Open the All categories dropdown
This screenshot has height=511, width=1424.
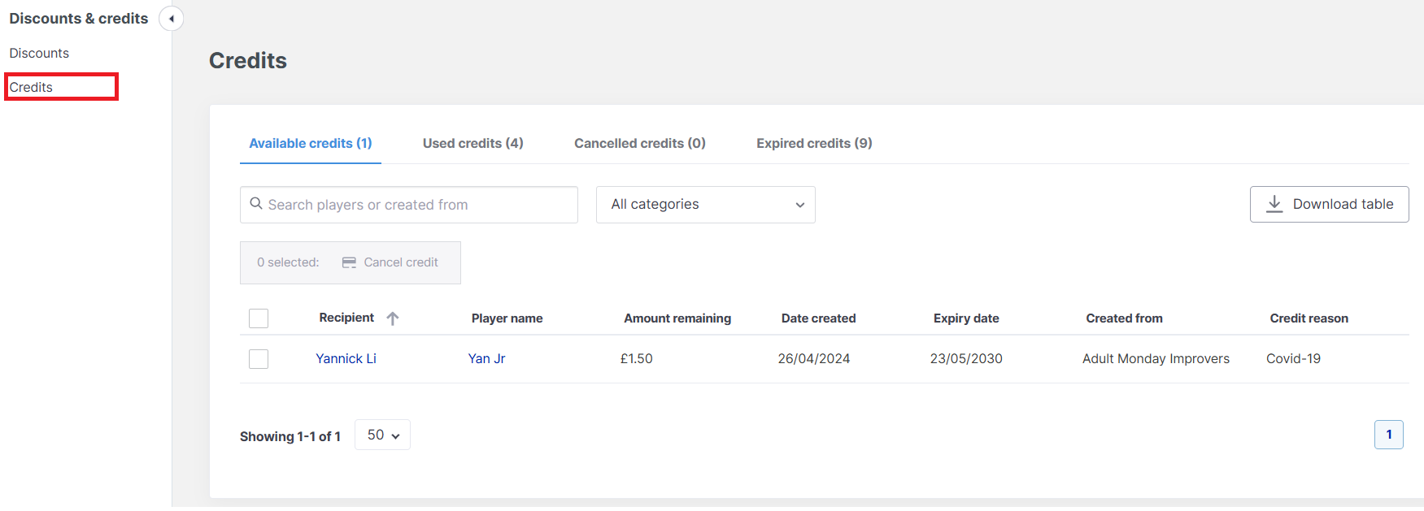coord(705,205)
